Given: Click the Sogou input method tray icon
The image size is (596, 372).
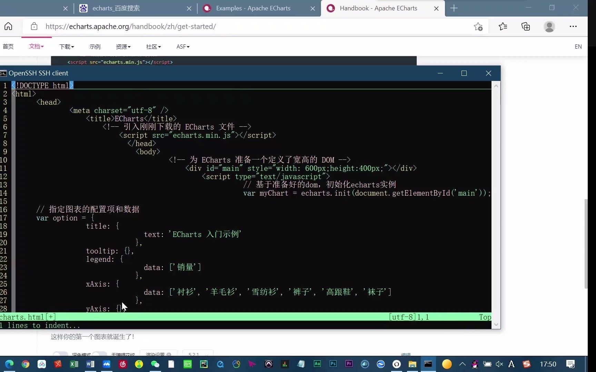Looking at the screenshot, I should 526,364.
